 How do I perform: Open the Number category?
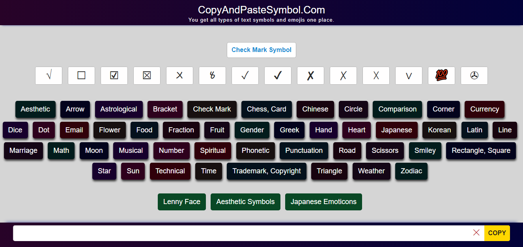coord(172,150)
